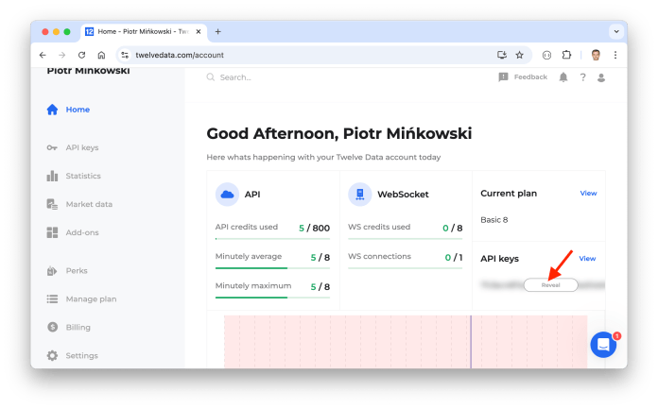Viewport: 658px width, 409px height.
Task: Open Market data section
Action: [x=88, y=204]
